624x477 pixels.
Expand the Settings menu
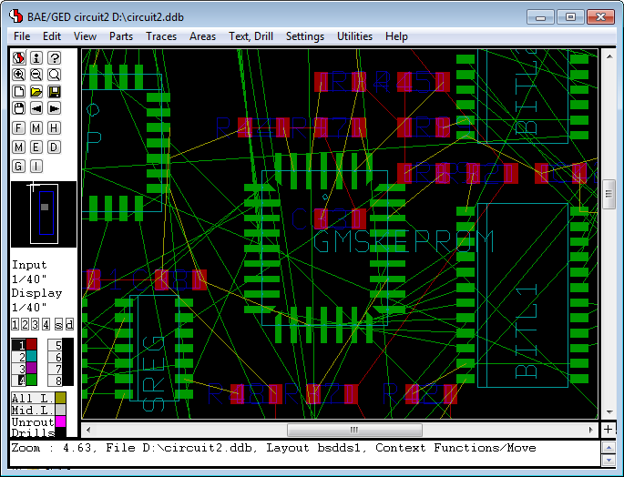(304, 36)
